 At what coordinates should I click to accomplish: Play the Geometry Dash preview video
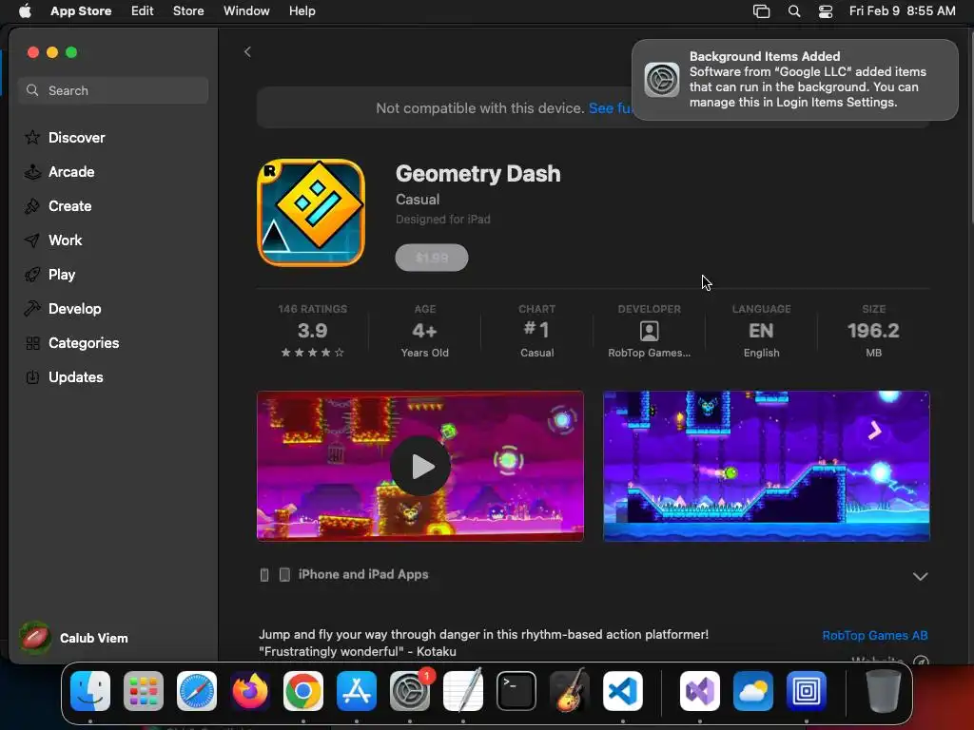(420, 466)
